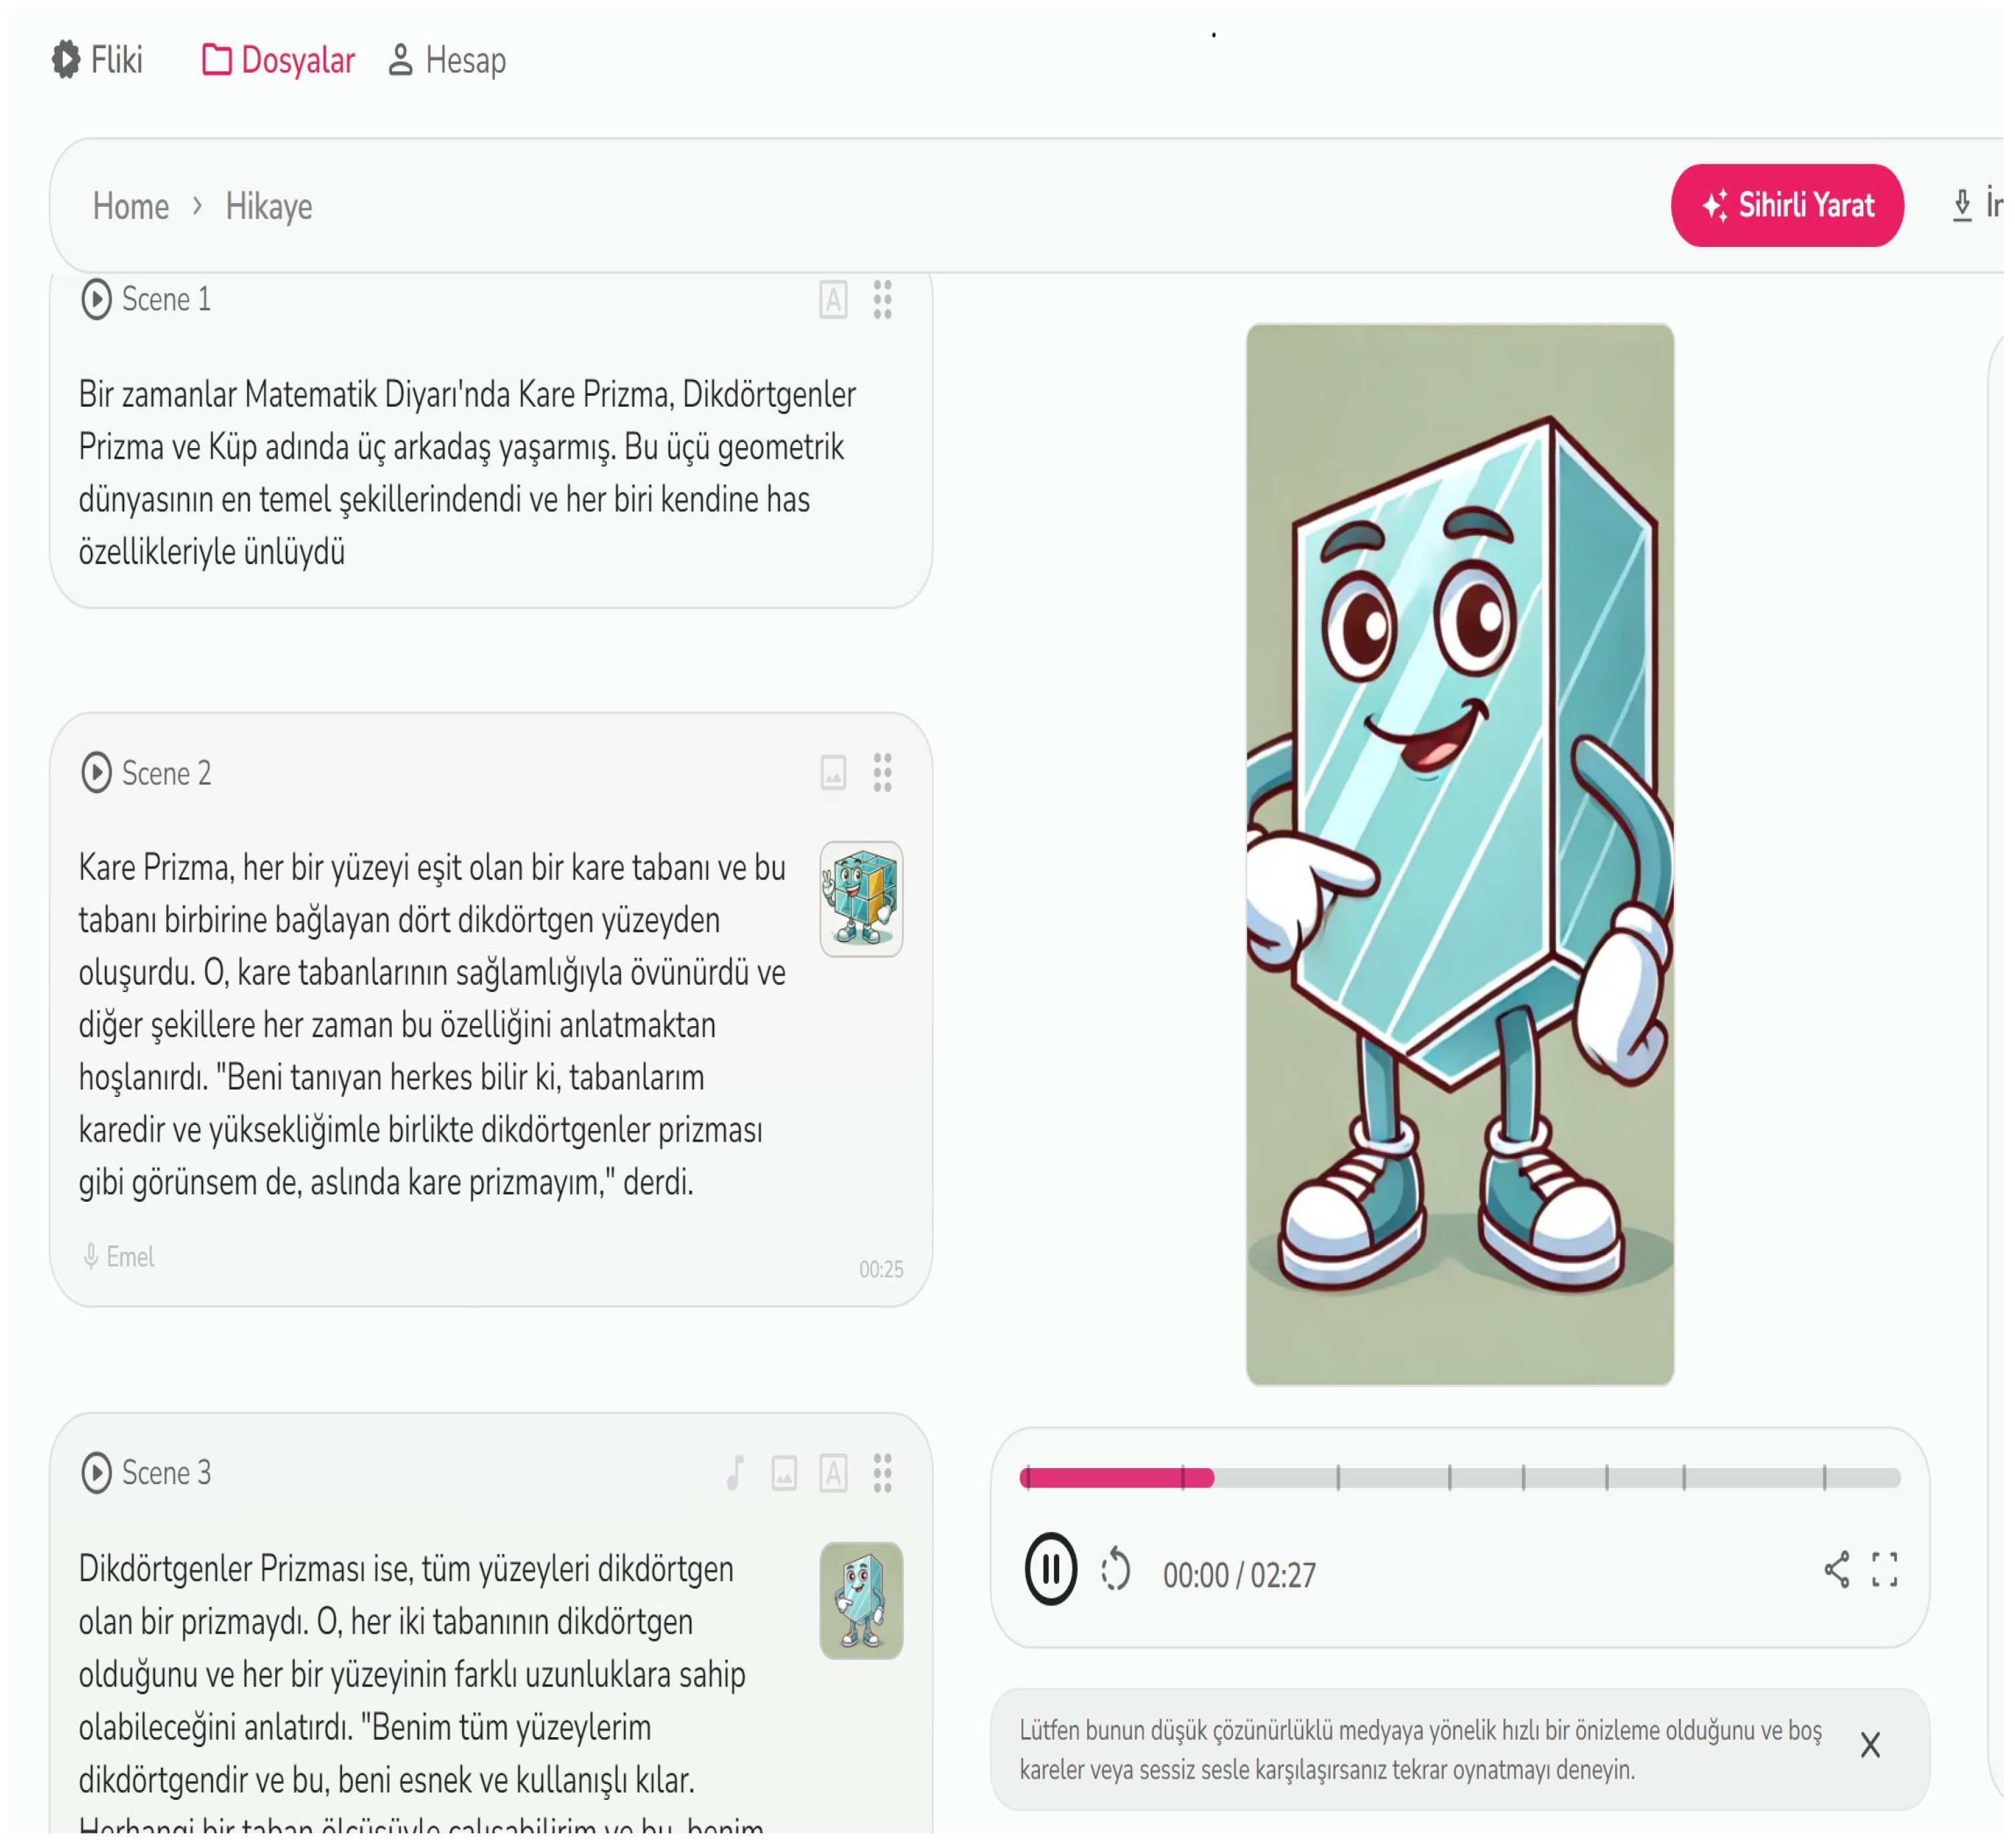Screen dimensions: 2015x1848
Task: Click the share icon in player
Action: tap(1837, 1570)
